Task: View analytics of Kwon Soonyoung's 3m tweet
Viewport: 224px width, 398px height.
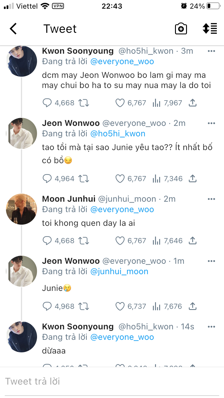Action: 157,103
